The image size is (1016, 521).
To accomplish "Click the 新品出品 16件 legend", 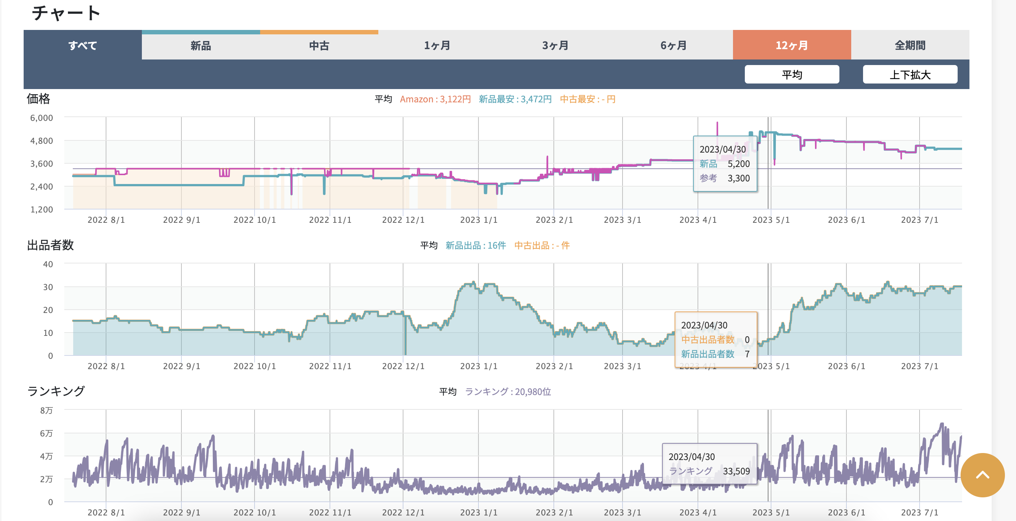I will coord(475,245).
